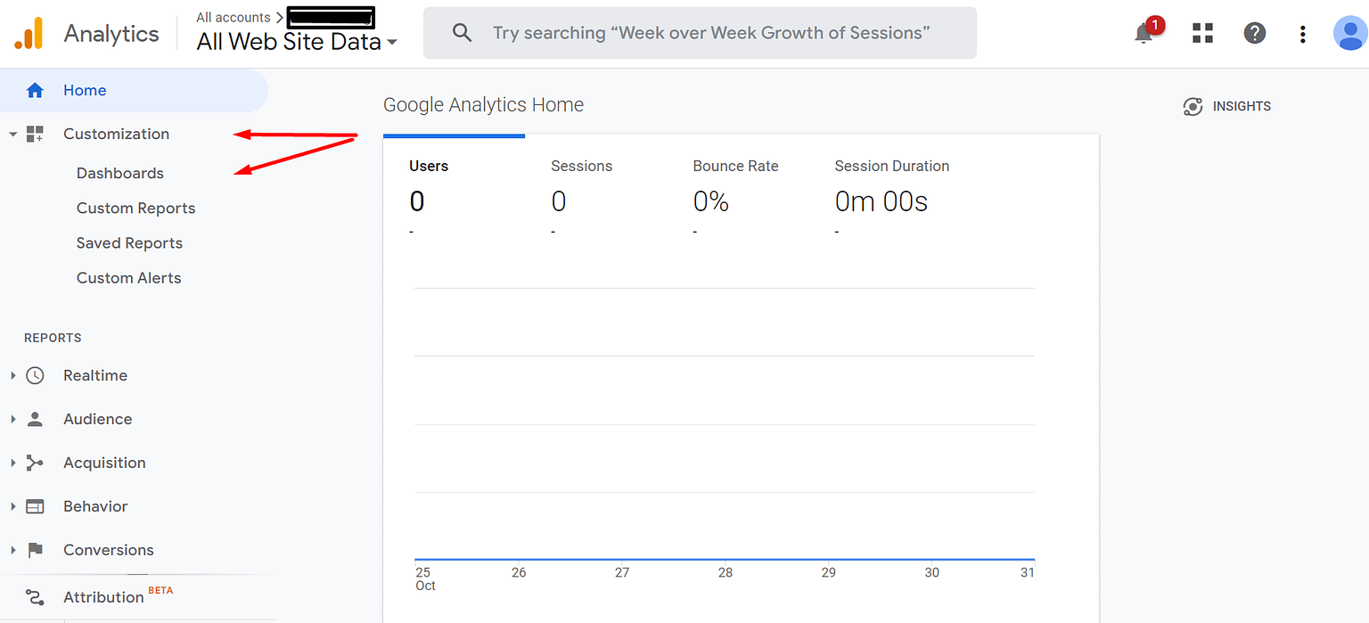Open the Insights panel icon
Screen dimensions: 1369x623
pyautogui.click(x=1193, y=106)
